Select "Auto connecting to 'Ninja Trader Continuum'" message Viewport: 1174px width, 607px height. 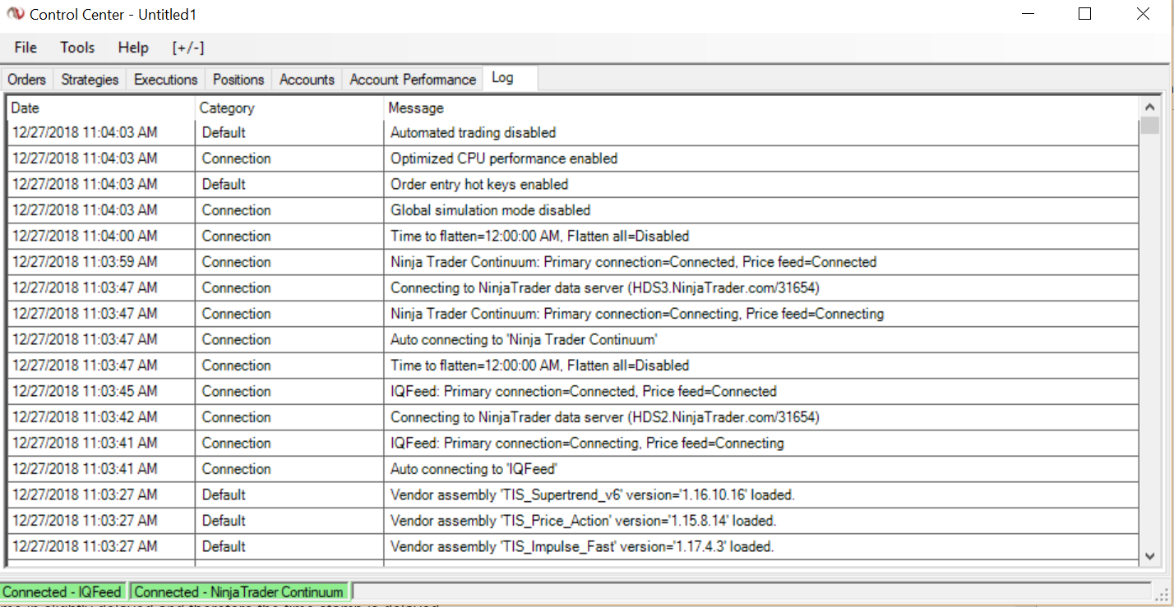click(525, 339)
